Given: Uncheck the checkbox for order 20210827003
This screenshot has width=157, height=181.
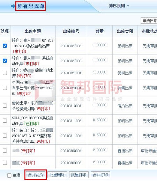Looking at the screenshot, I should coord(5,46).
